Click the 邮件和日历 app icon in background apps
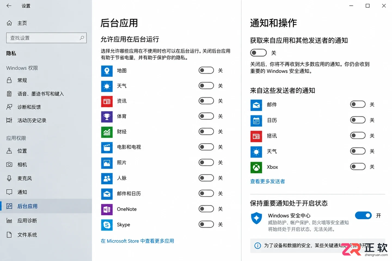Viewport: 392px width, 261px height. point(107,194)
